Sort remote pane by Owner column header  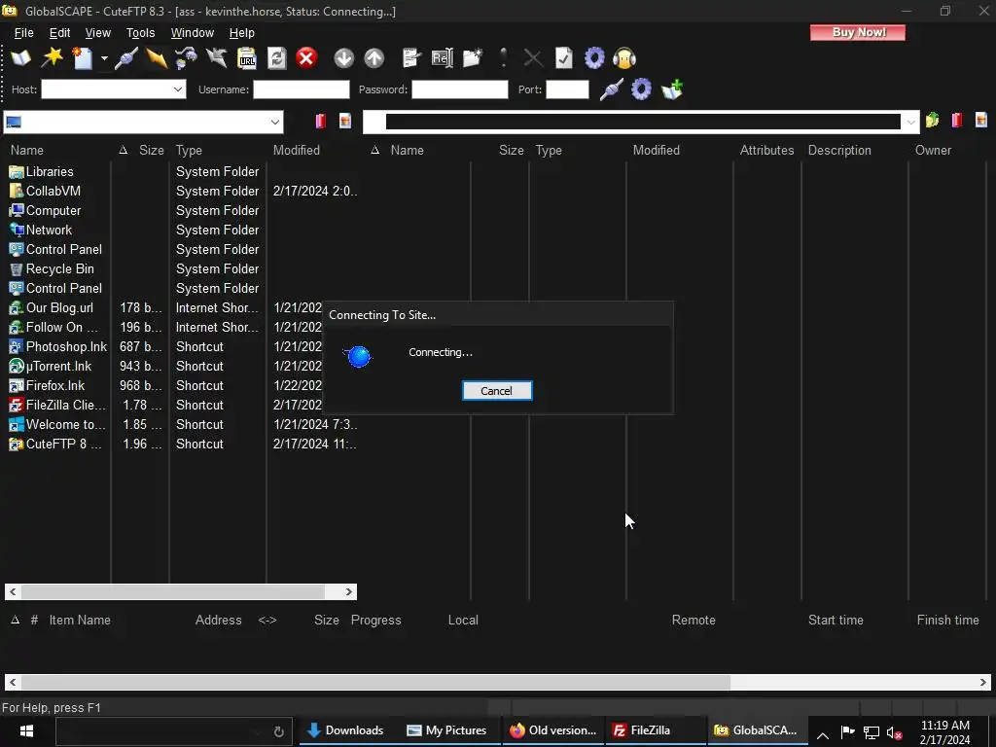coord(933,151)
